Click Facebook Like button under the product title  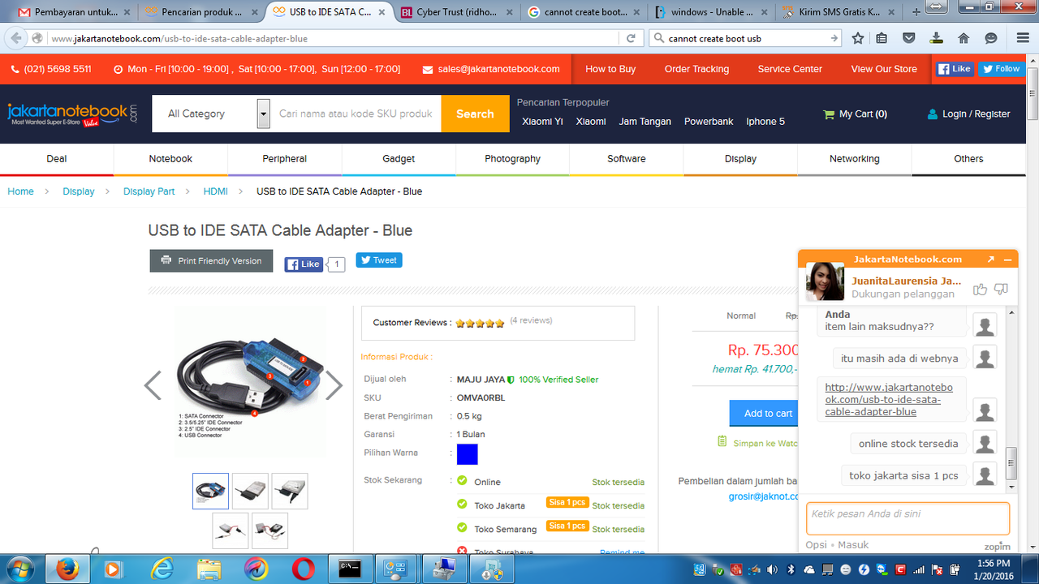point(304,264)
